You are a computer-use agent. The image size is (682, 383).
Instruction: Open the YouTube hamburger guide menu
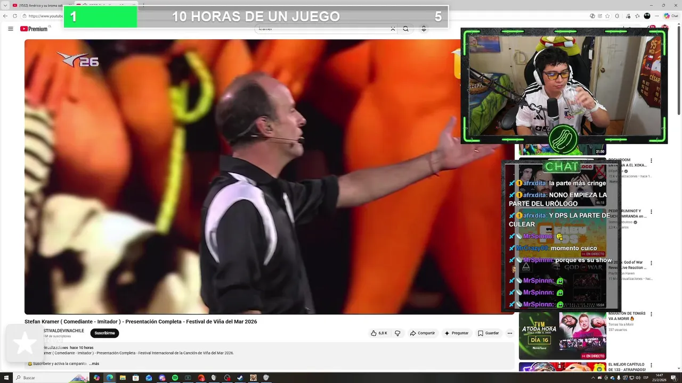pos(10,29)
